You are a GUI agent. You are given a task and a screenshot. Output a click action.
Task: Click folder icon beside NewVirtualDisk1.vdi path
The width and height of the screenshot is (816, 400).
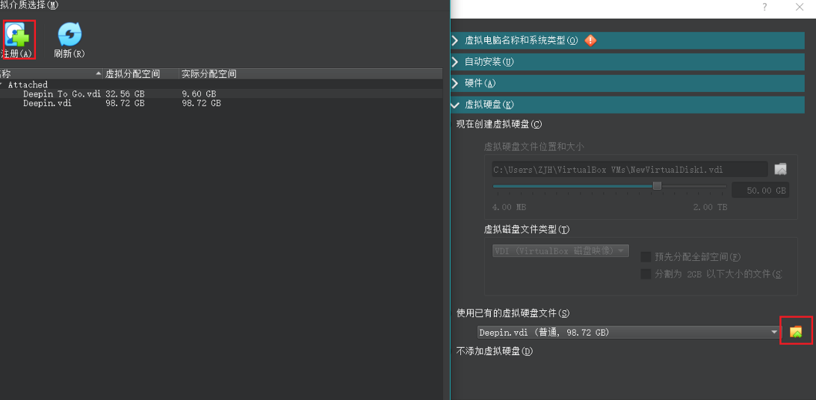(x=780, y=169)
